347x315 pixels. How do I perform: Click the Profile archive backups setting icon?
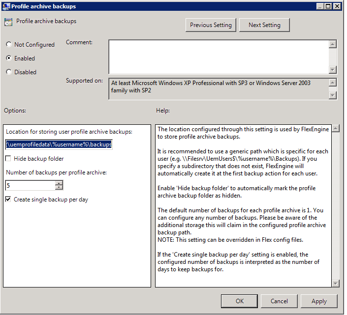(8, 22)
